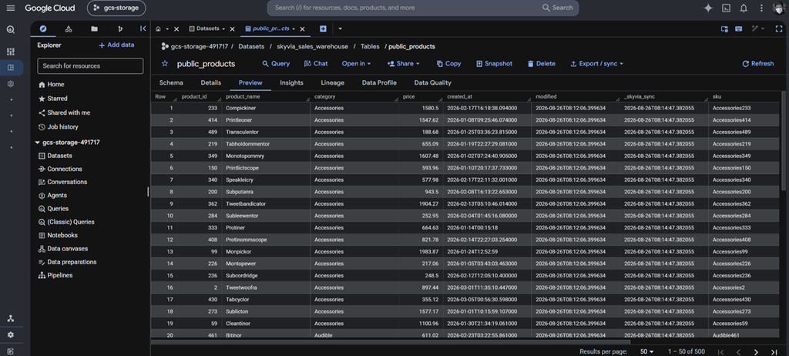Open the gcs-storage project picker
The height and width of the screenshot is (356, 789).
tap(116, 8)
